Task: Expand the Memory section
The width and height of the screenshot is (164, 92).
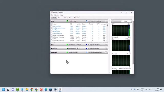Action: (106, 52)
